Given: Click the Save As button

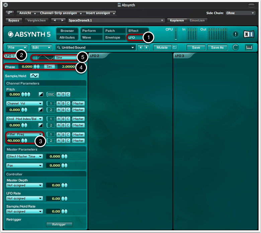Looking at the screenshot, I should pos(217,48).
